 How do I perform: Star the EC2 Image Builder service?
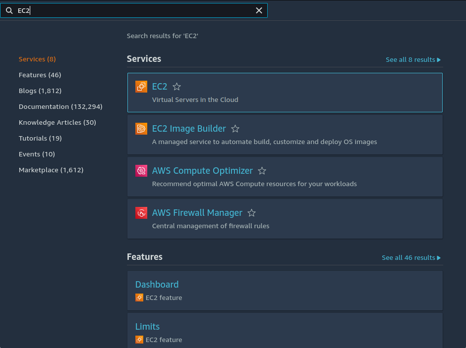[x=235, y=128]
